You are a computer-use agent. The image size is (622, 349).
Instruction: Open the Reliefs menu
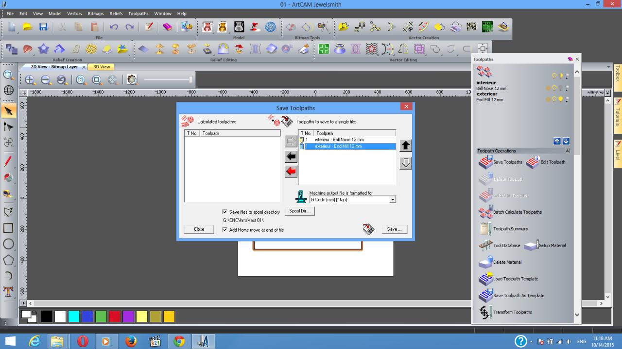coord(116,14)
